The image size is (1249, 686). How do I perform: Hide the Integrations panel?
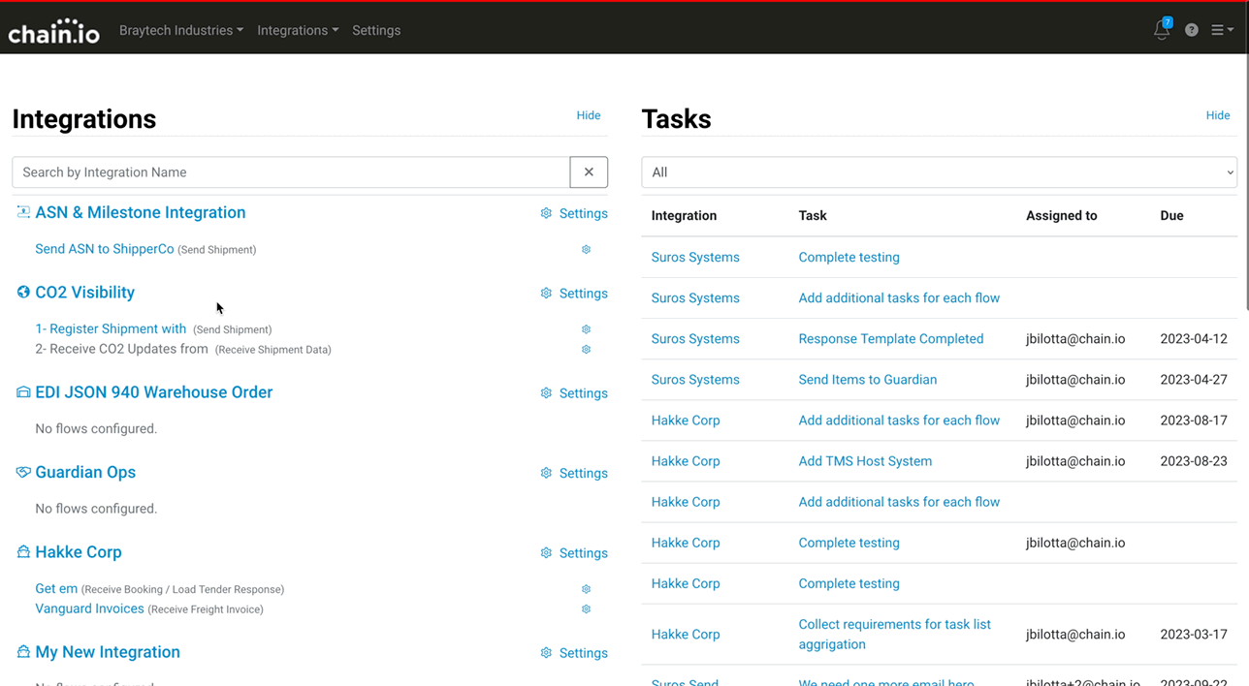pyautogui.click(x=589, y=115)
